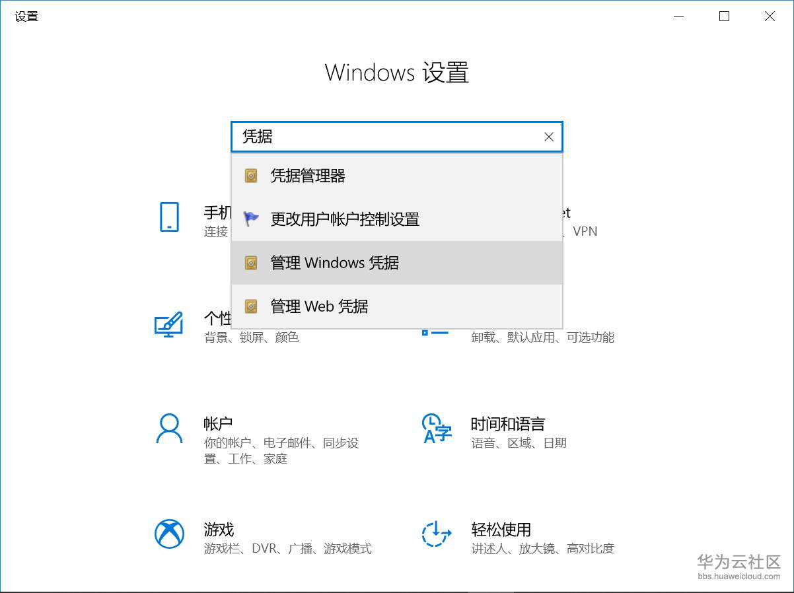Clear the search box with the X

[548, 137]
